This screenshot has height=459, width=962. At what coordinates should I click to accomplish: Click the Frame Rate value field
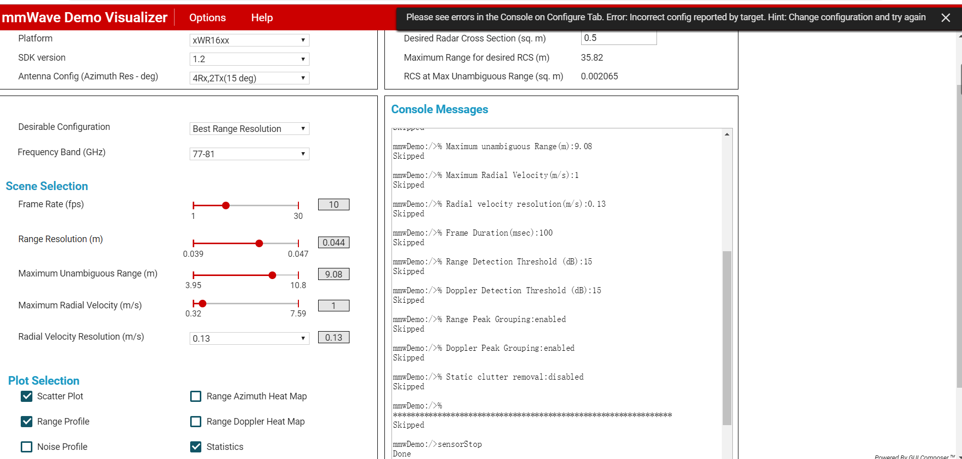pyautogui.click(x=334, y=204)
